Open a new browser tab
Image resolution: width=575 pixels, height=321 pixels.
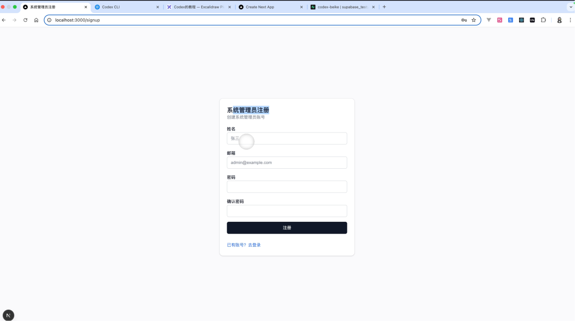[x=384, y=7]
